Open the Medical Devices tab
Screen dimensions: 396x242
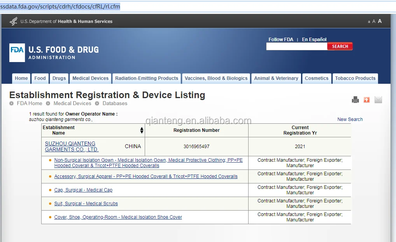tap(90, 78)
